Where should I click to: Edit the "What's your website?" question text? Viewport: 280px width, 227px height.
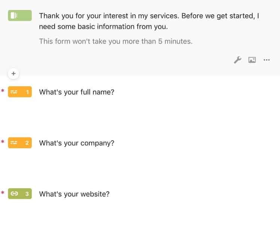click(x=74, y=194)
